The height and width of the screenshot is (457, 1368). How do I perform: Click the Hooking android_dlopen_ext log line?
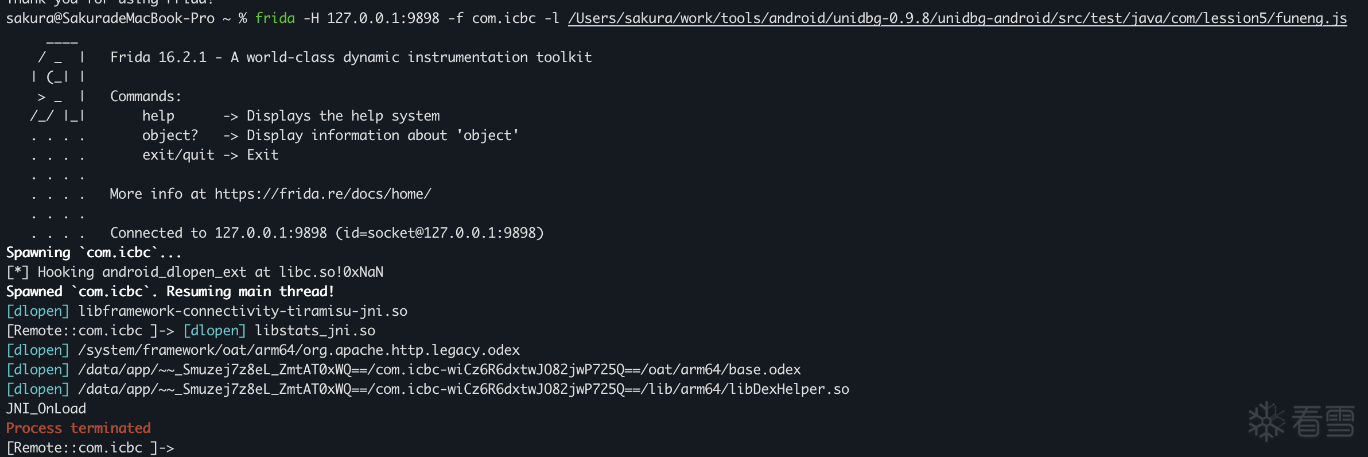click(195, 272)
